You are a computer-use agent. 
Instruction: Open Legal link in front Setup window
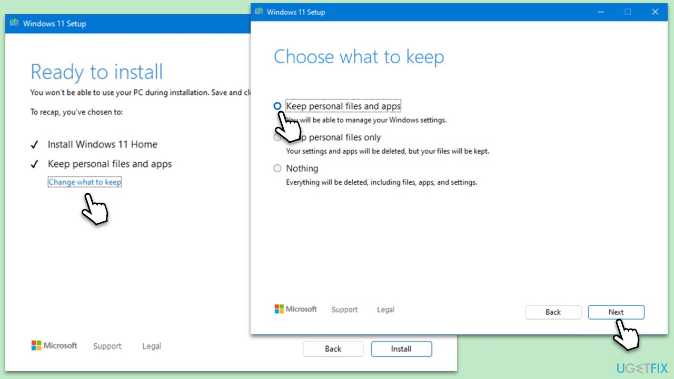point(385,310)
